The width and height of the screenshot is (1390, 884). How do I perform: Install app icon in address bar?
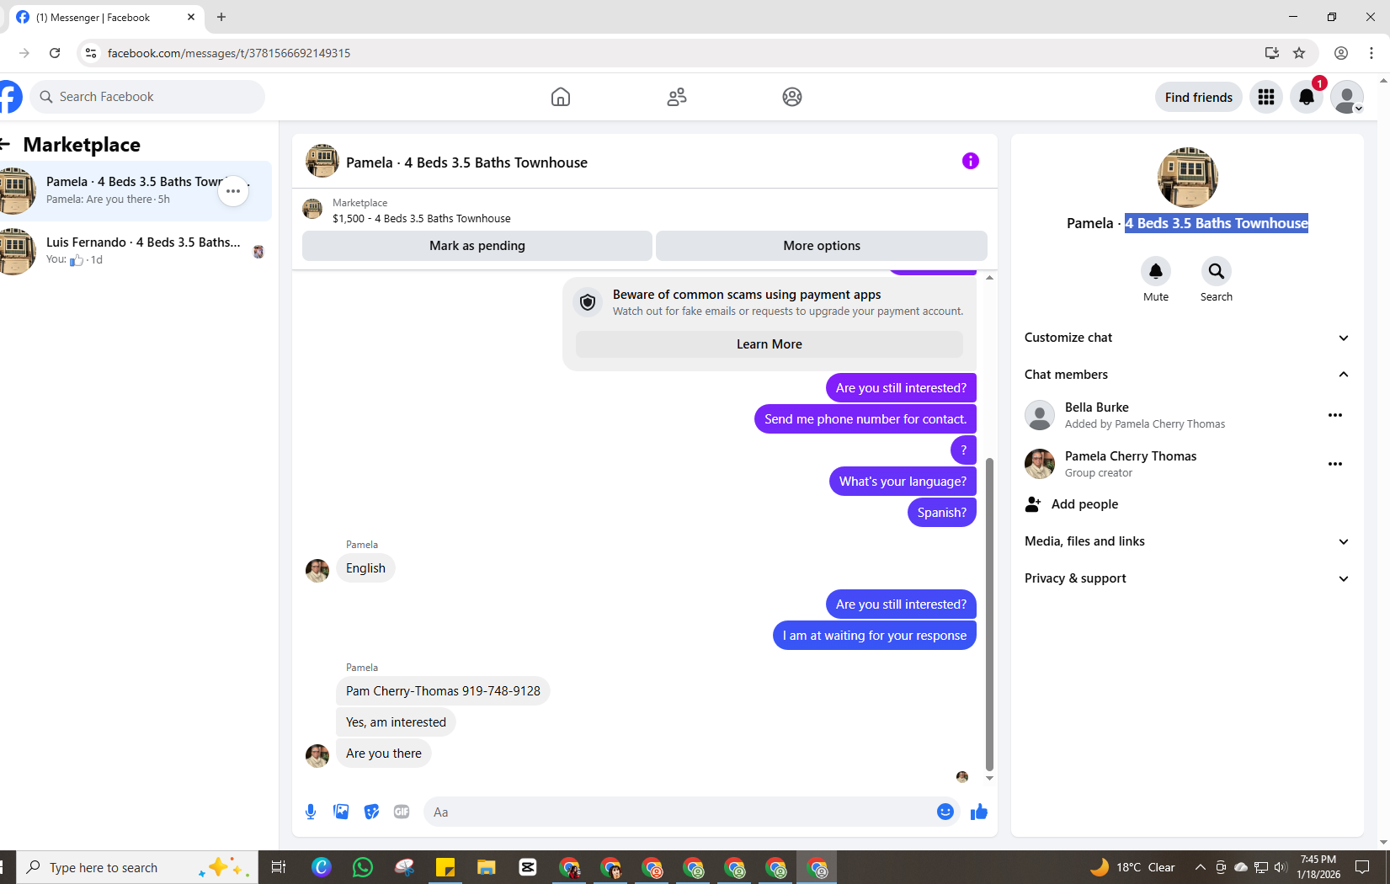[x=1271, y=53]
